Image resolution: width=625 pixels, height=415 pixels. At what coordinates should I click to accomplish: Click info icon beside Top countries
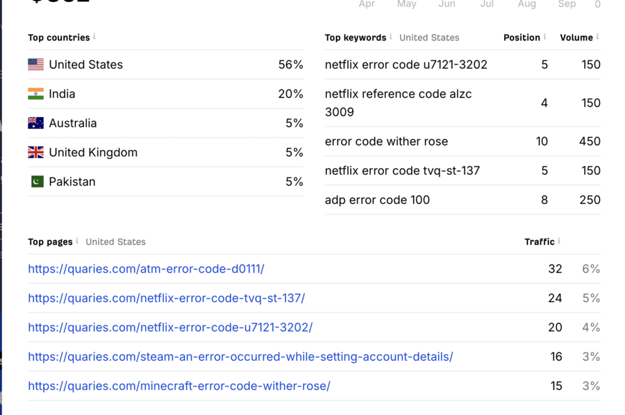[94, 36]
